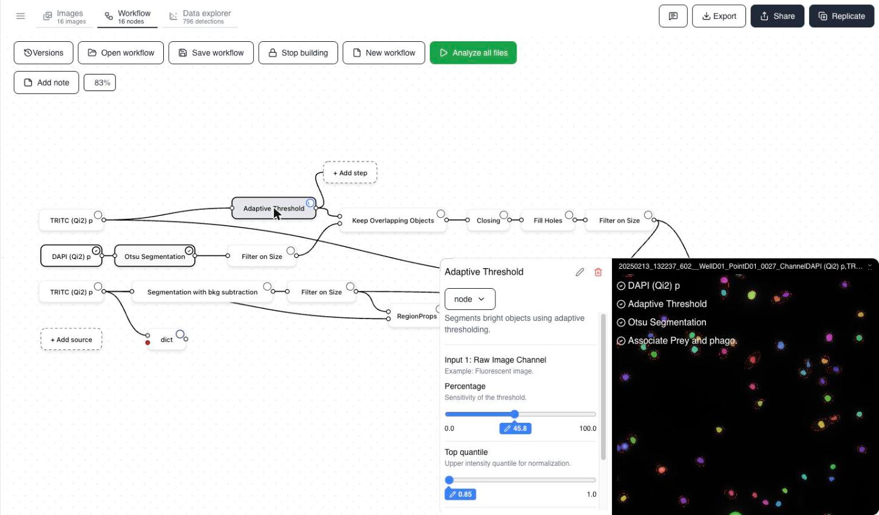Select the DAPI (Qi2) p source node

point(71,256)
